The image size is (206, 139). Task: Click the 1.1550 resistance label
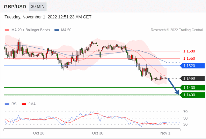(189, 58)
